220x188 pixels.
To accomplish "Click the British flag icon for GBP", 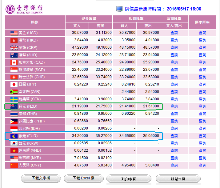I will click(x=14, y=48).
